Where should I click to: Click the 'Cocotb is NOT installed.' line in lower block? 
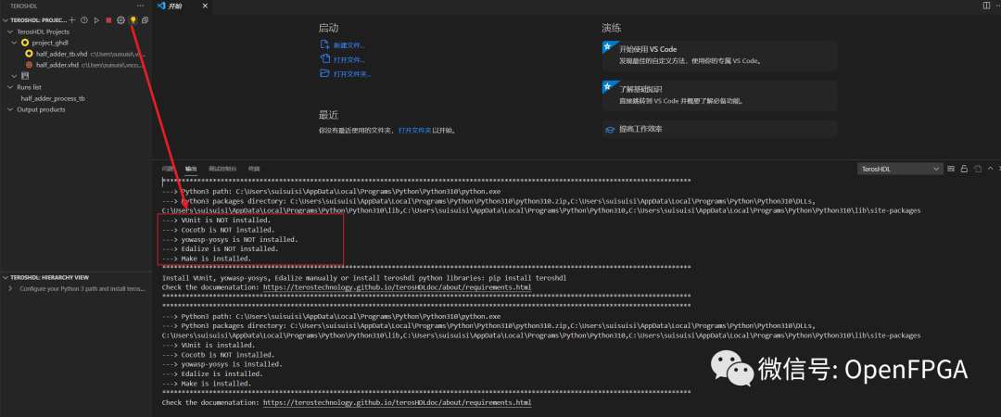coord(219,354)
